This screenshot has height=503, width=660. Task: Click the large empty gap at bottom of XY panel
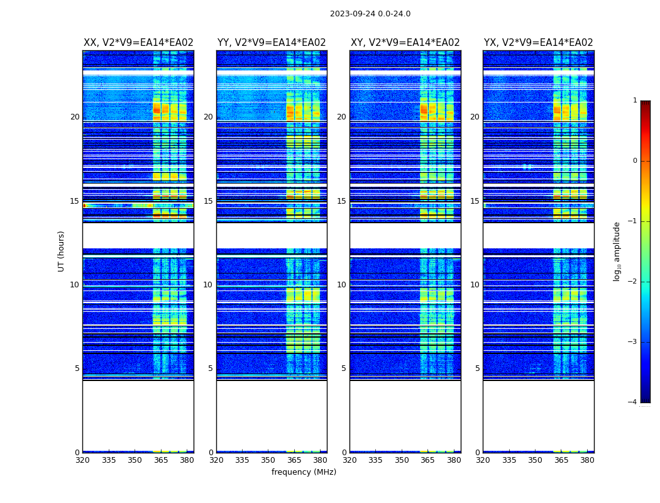[405, 416]
